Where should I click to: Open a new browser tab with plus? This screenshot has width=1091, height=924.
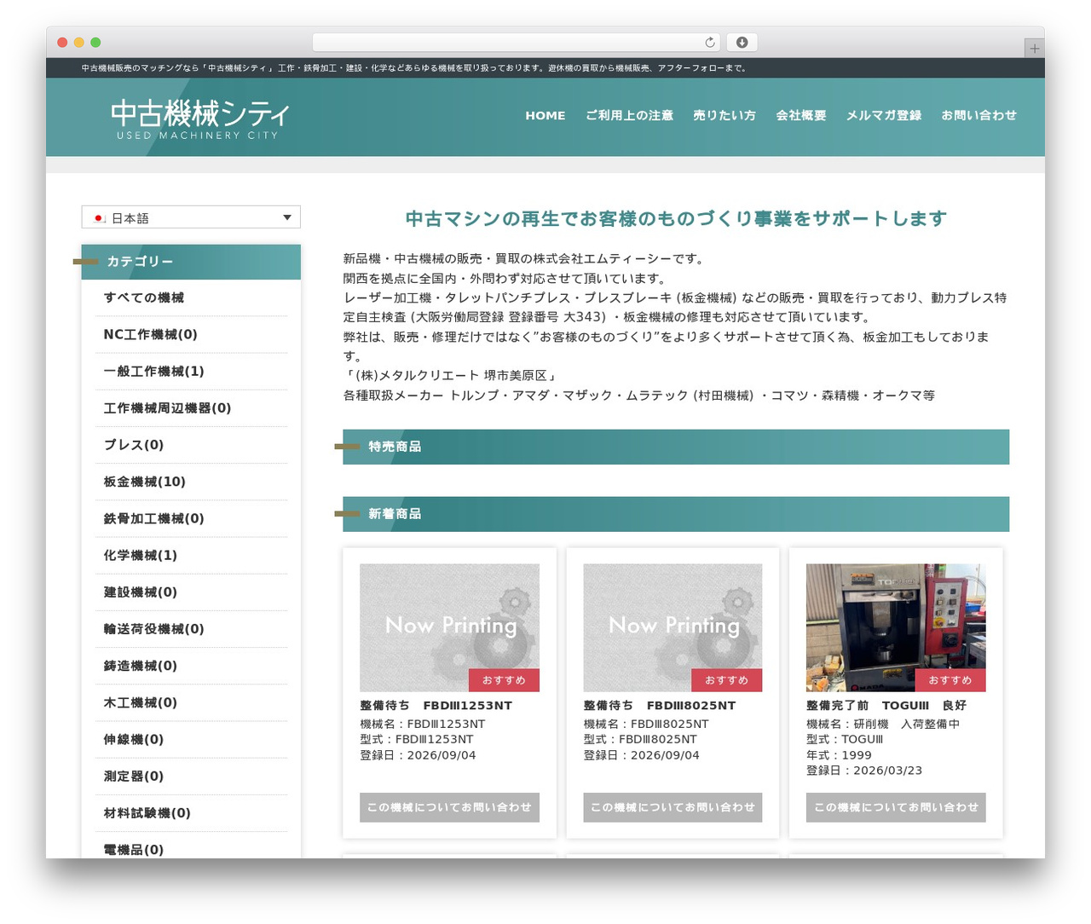(x=1034, y=49)
